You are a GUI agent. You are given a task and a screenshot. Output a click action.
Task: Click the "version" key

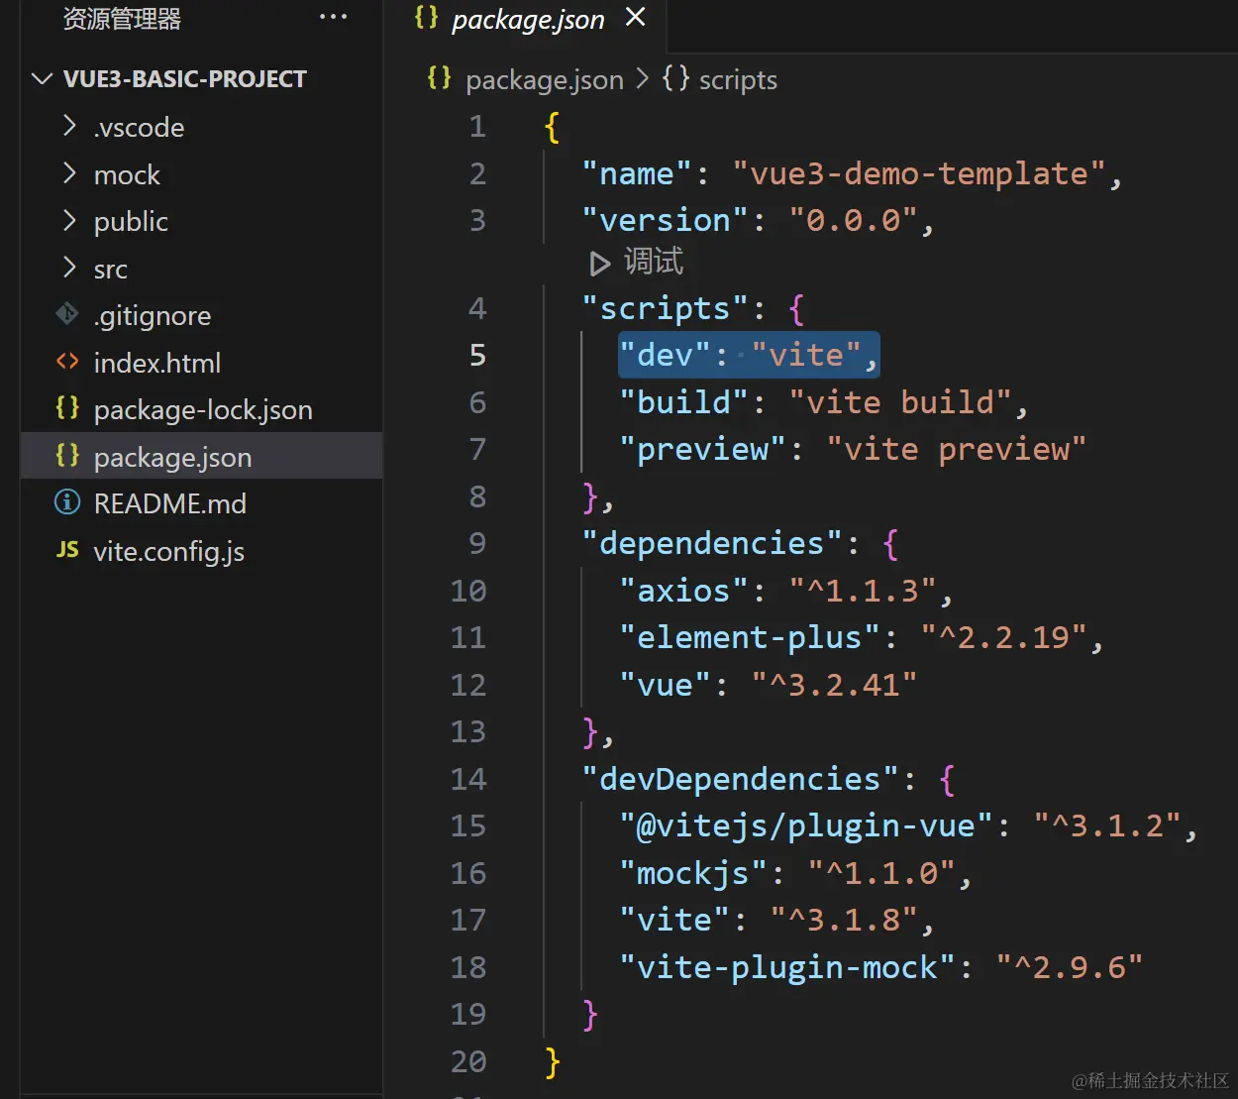pos(665,220)
